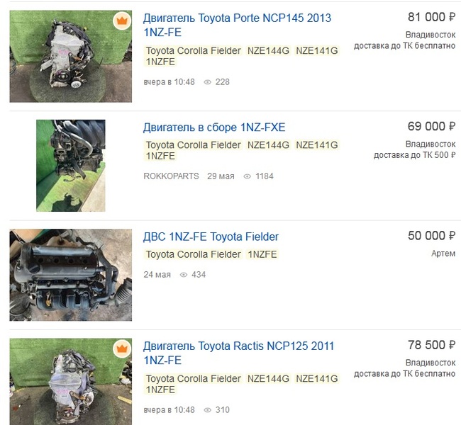Click 81 000 ₽ price
This screenshot has width=461, height=425.
(x=431, y=18)
